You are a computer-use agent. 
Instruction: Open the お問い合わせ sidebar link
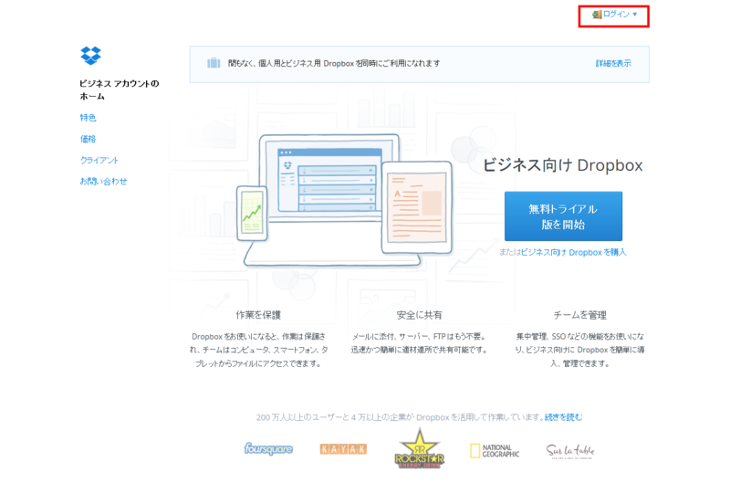103,181
